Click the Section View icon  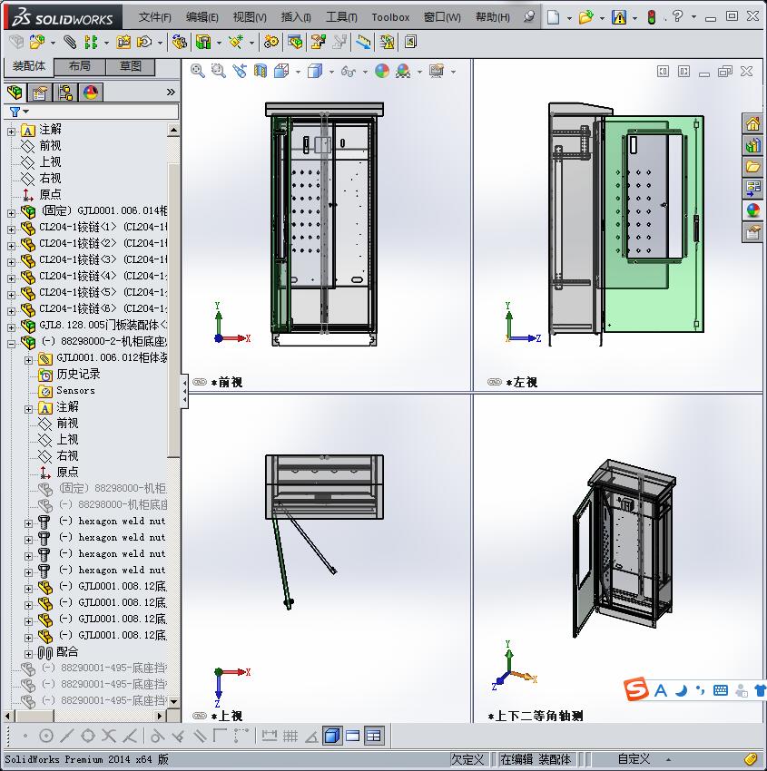tap(261, 72)
